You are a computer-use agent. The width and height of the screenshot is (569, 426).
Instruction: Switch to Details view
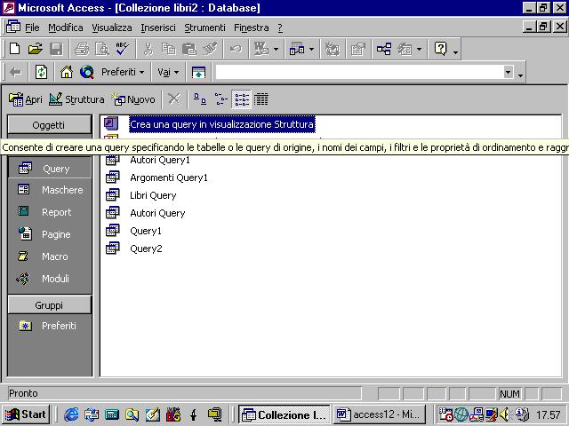click(x=261, y=99)
